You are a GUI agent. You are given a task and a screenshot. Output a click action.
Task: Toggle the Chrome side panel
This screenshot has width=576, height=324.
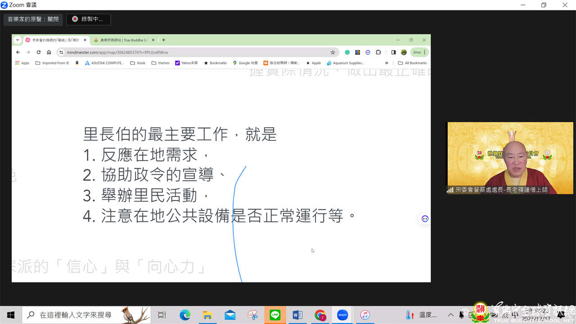(393, 52)
